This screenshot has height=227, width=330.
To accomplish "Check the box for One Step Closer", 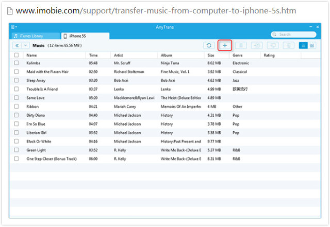I will [16, 159].
